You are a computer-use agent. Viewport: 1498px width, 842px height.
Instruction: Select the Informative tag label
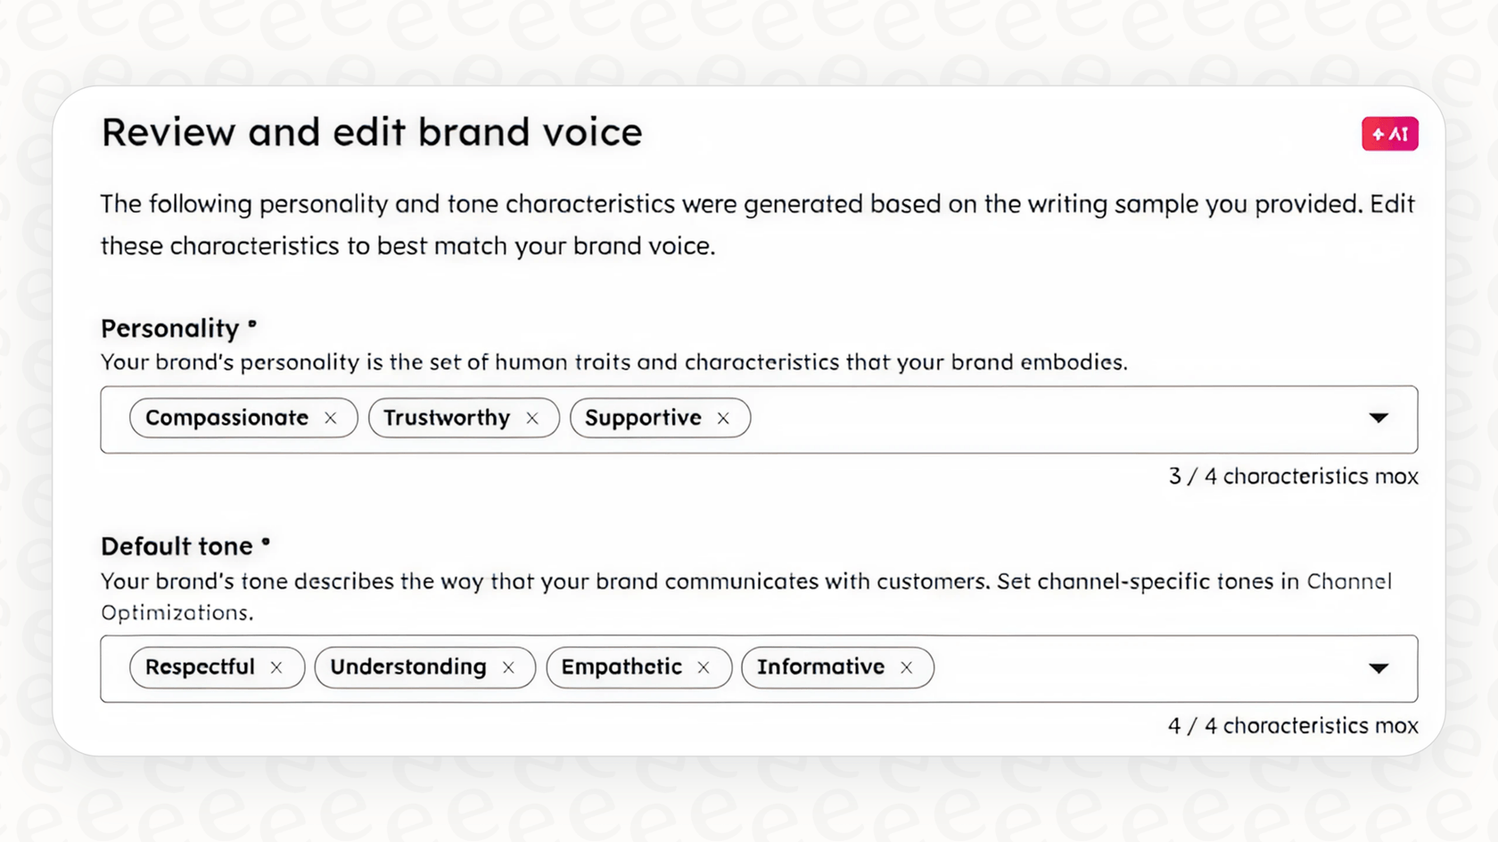point(820,666)
